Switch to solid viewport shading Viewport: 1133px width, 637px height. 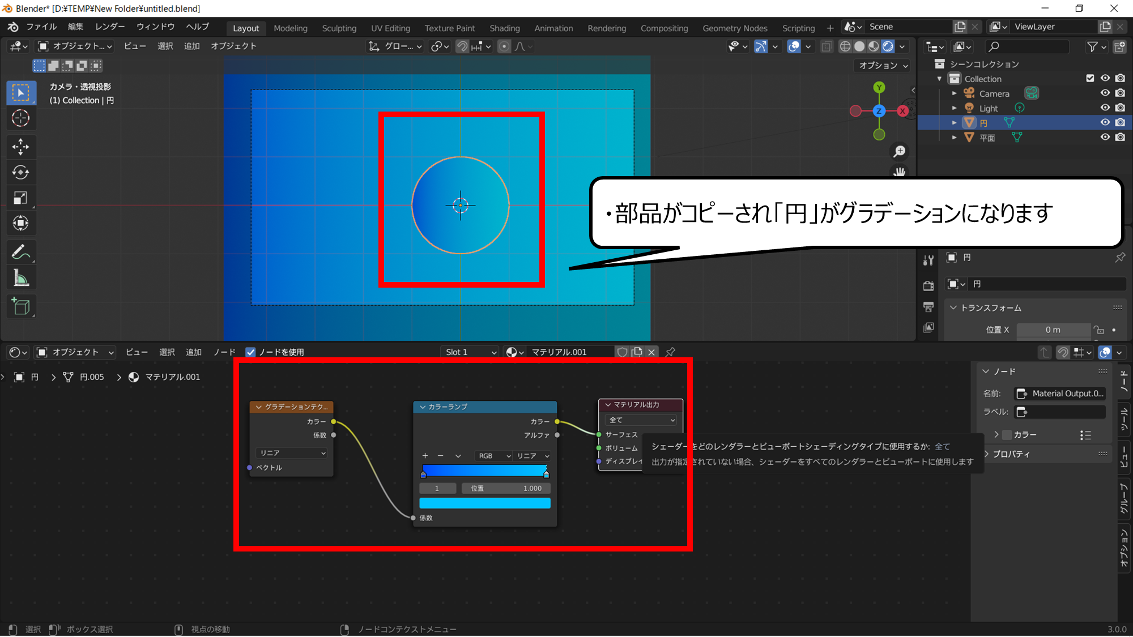point(859,46)
